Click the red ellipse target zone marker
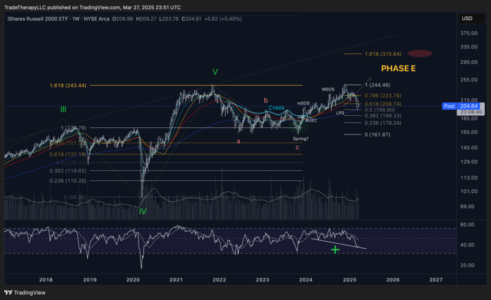 click(420, 54)
